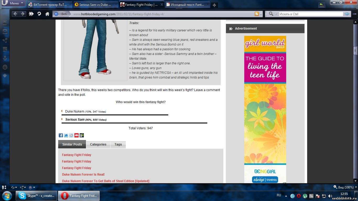
Task: Toggle the sidebar panel button in status bar
Action: [x=4, y=187]
